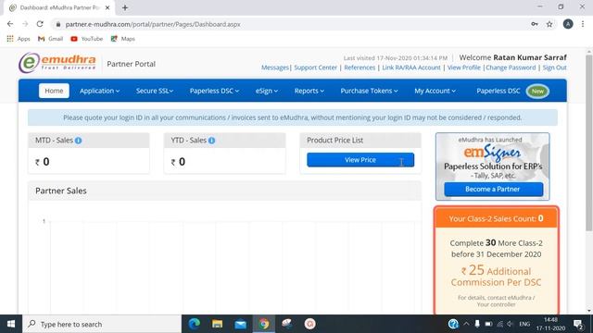The height and width of the screenshot is (333, 593).
Task: Click the Become a Partner button
Action: 493,189
